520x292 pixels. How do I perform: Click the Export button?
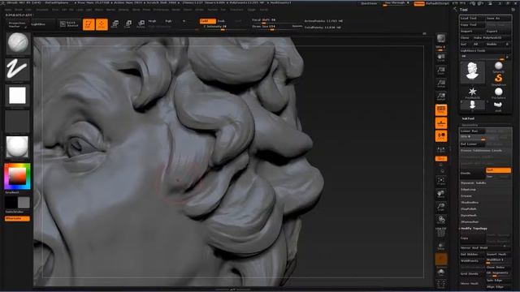(x=498, y=31)
